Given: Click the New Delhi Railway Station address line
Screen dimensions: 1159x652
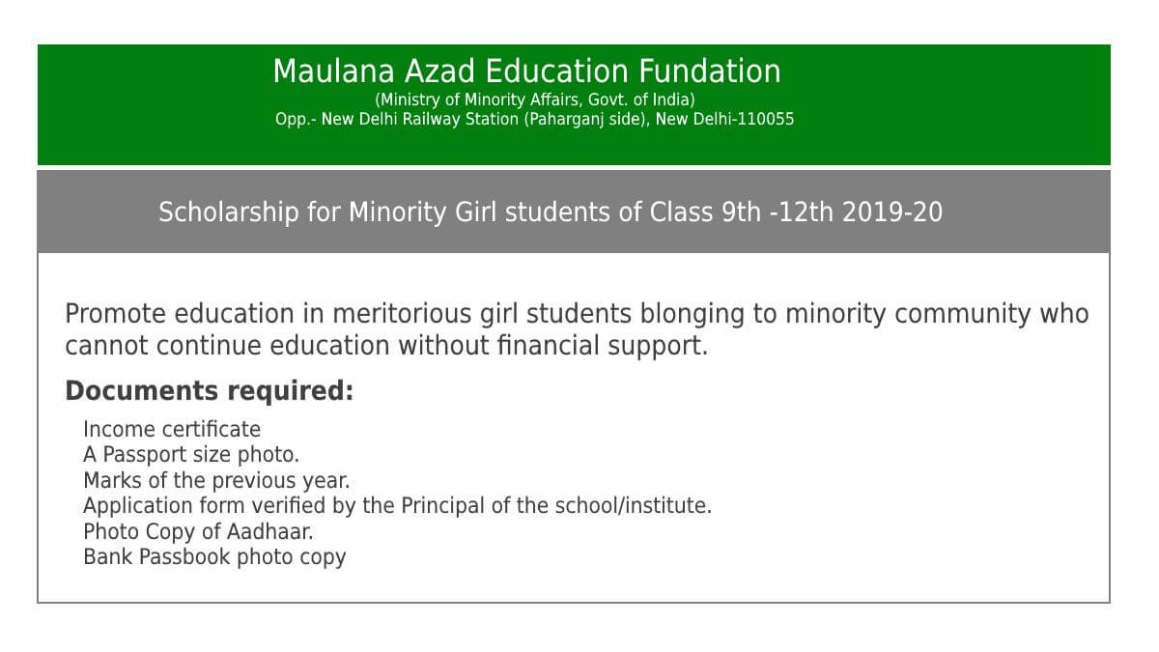Looking at the screenshot, I should (462, 120).
